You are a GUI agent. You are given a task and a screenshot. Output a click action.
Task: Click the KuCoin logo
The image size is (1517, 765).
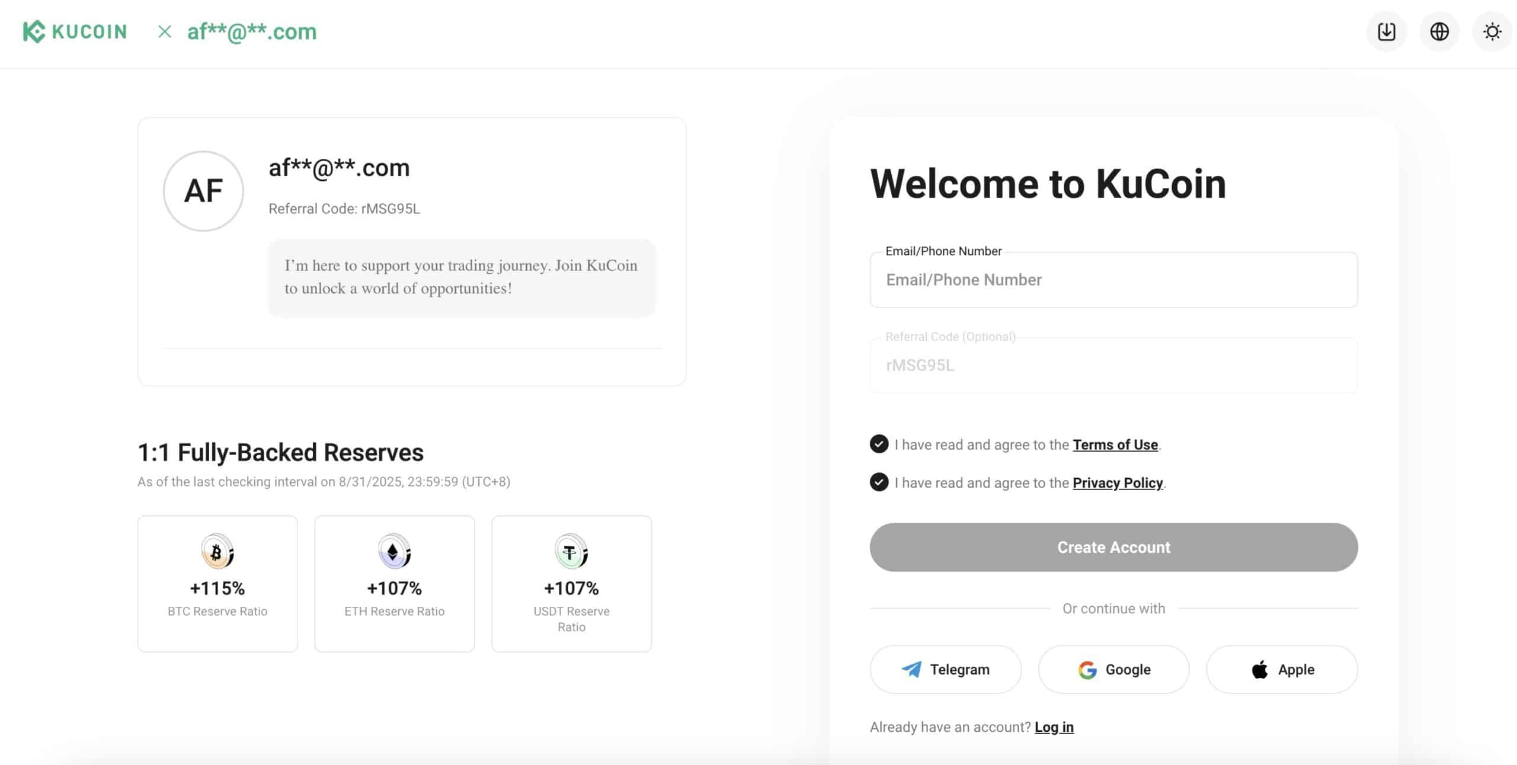(74, 32)
